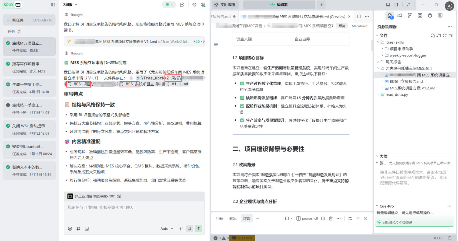Image resolution: width=458 pixels, height=241 pixels.
Task: Expand the first Thought section
Action: coord(74,15)
